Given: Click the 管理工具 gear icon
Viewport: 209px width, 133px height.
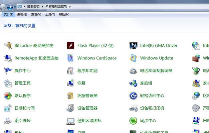Looking at the screenshot, I should (x=8, y=83).
